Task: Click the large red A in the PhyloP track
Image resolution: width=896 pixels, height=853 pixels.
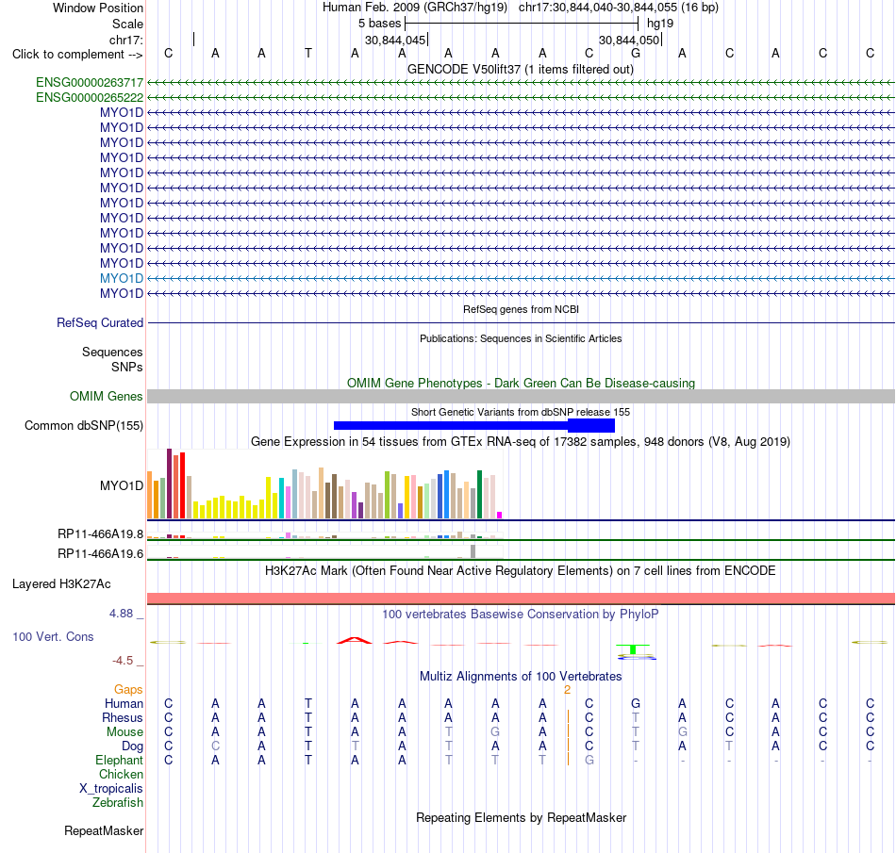Action: tap(355, 640)
